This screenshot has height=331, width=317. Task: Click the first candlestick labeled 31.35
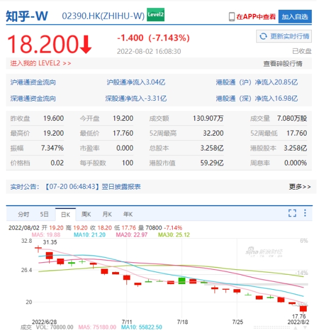click(x=38, y=249)
